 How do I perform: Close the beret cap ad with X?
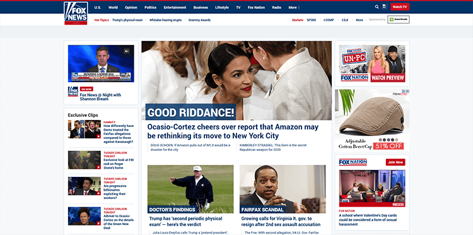(x=407, y=91)
